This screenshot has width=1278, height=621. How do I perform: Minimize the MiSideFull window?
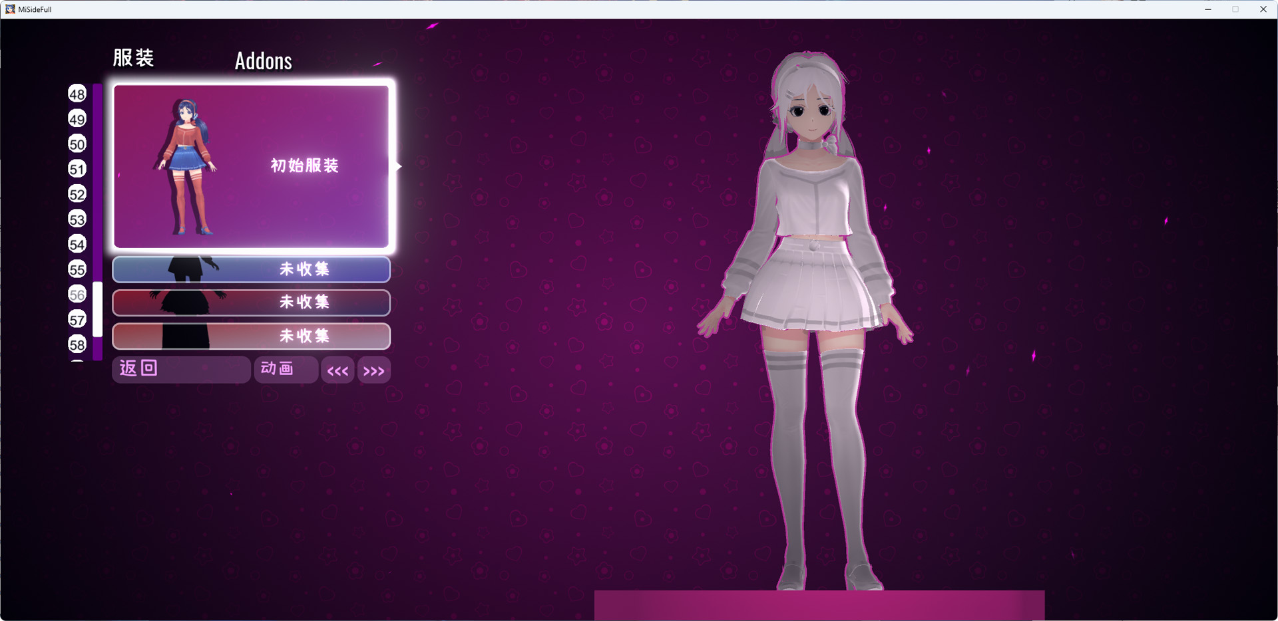[1208, 9]
